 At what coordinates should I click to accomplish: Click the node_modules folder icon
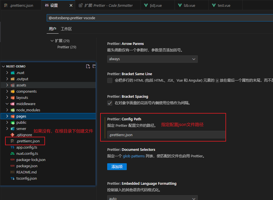pos(12,110)
